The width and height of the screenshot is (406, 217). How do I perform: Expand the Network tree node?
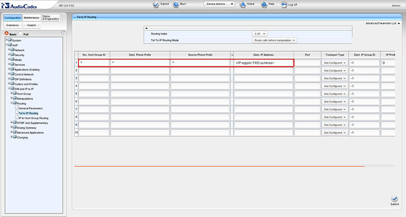(9, 50)
